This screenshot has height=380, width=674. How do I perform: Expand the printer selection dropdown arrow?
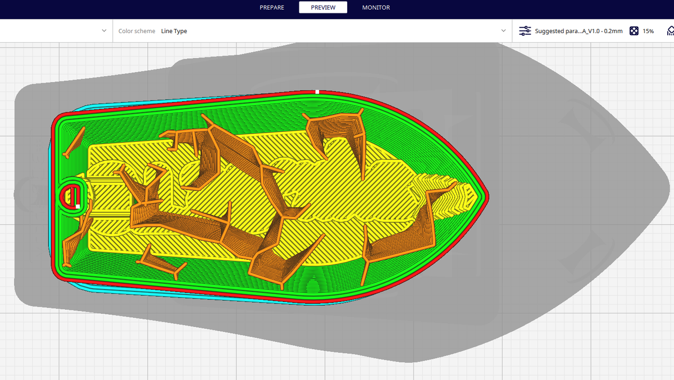pos(103,31)
